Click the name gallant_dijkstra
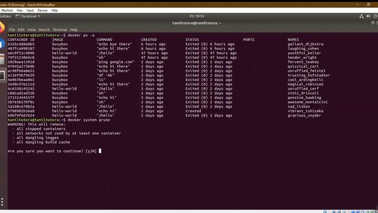 (x=305, y=44)
